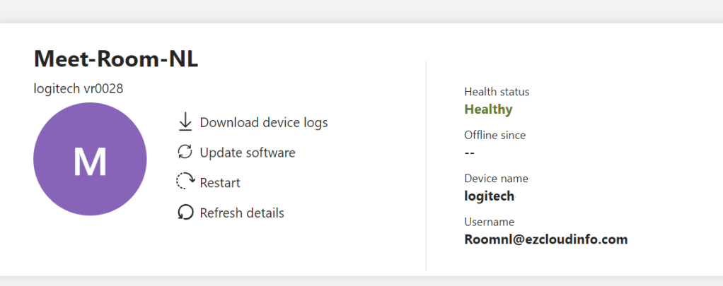Select the bold logitech device name value
Screen dimensions: 723x286
click(x=489, y=196)
